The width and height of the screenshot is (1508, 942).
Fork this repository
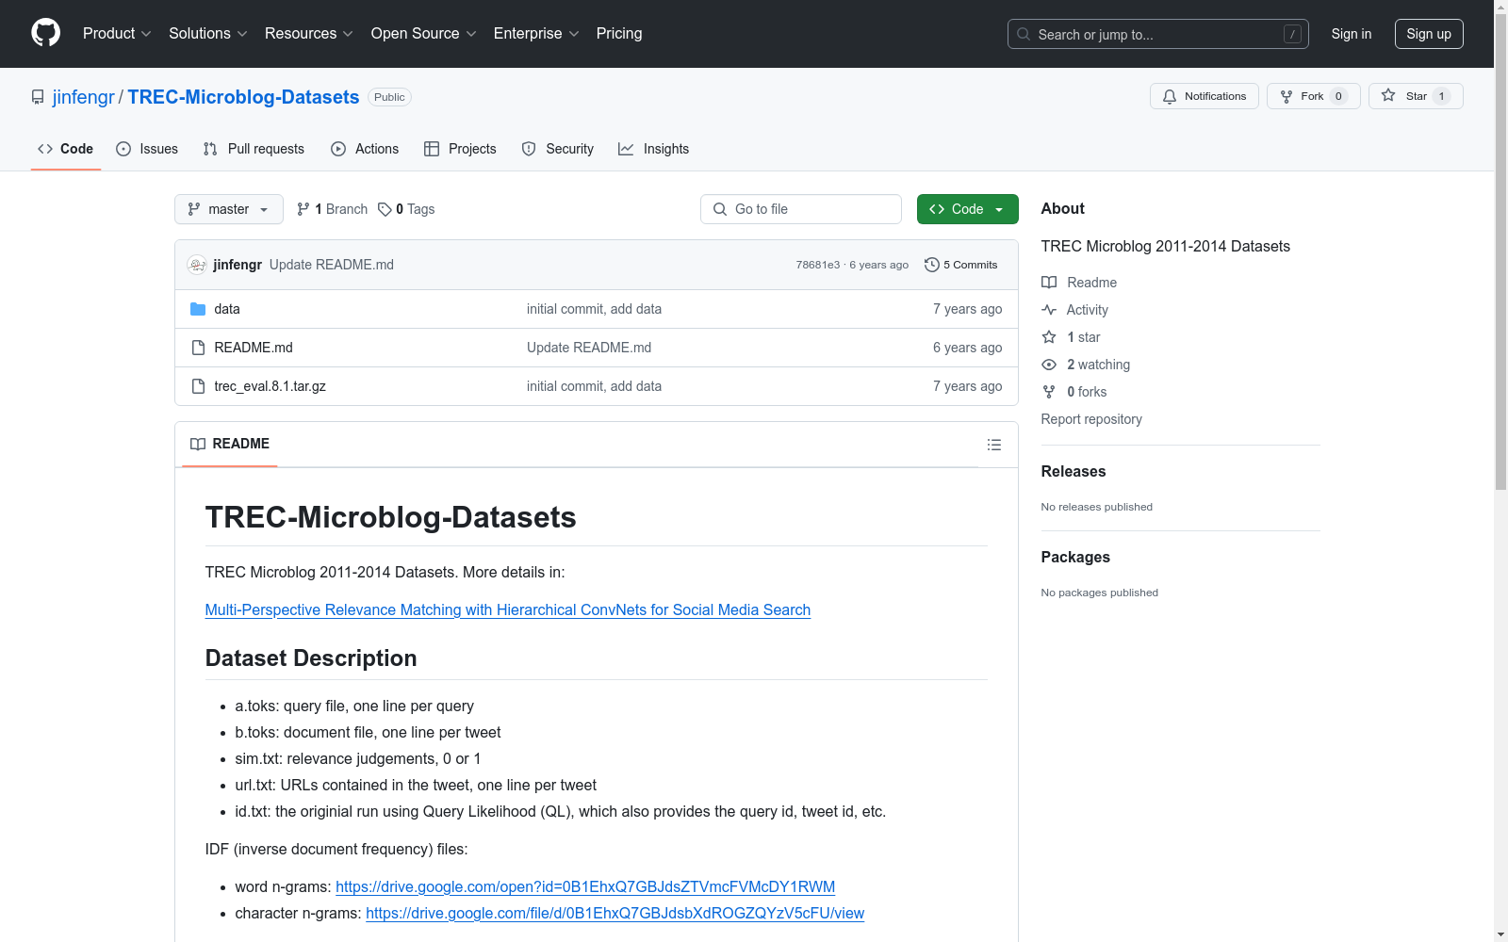[1314, 96]
